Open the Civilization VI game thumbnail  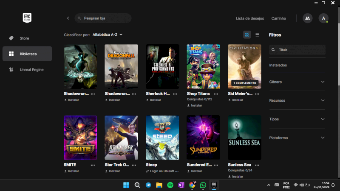coord(244,66)
